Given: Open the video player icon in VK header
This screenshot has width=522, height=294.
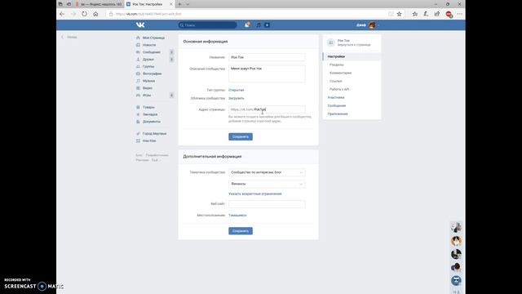Looking at the screenshot, I should coord(267,25).
